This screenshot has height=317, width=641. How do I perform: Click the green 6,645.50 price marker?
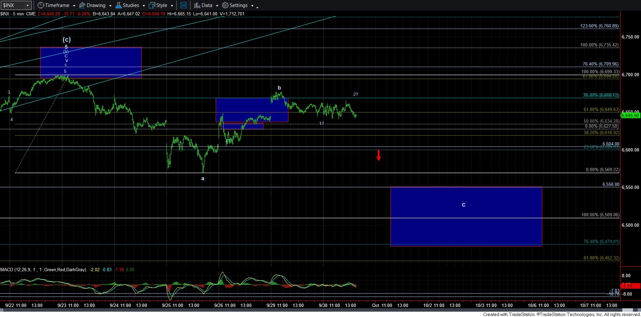click(x=630, y=115)
